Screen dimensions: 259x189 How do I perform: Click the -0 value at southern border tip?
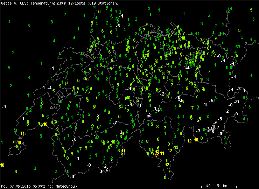click(72, 176)
